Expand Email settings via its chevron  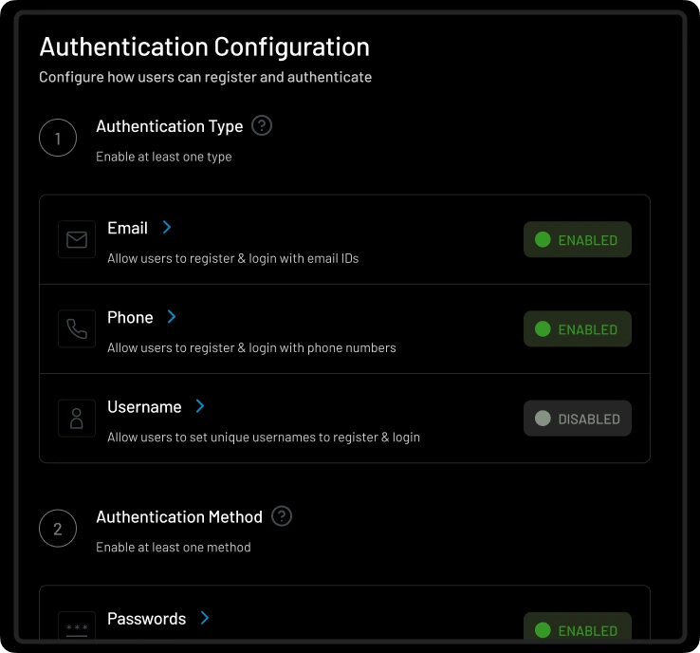coord(167,227)
